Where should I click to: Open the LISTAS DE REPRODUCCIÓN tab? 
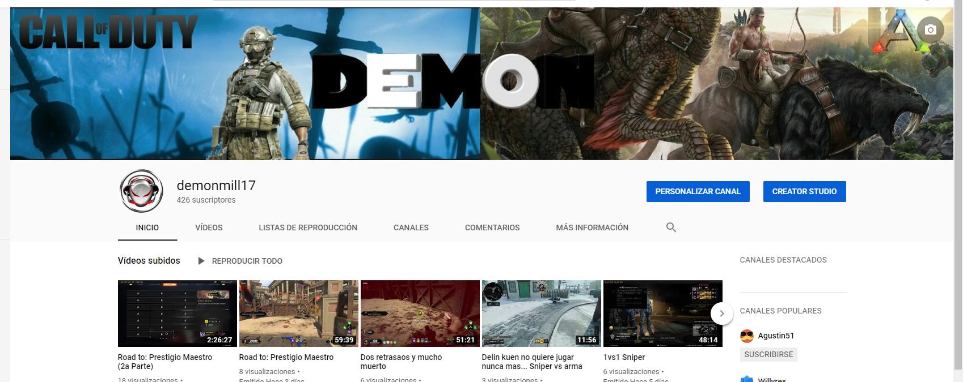tap(308, 228)
